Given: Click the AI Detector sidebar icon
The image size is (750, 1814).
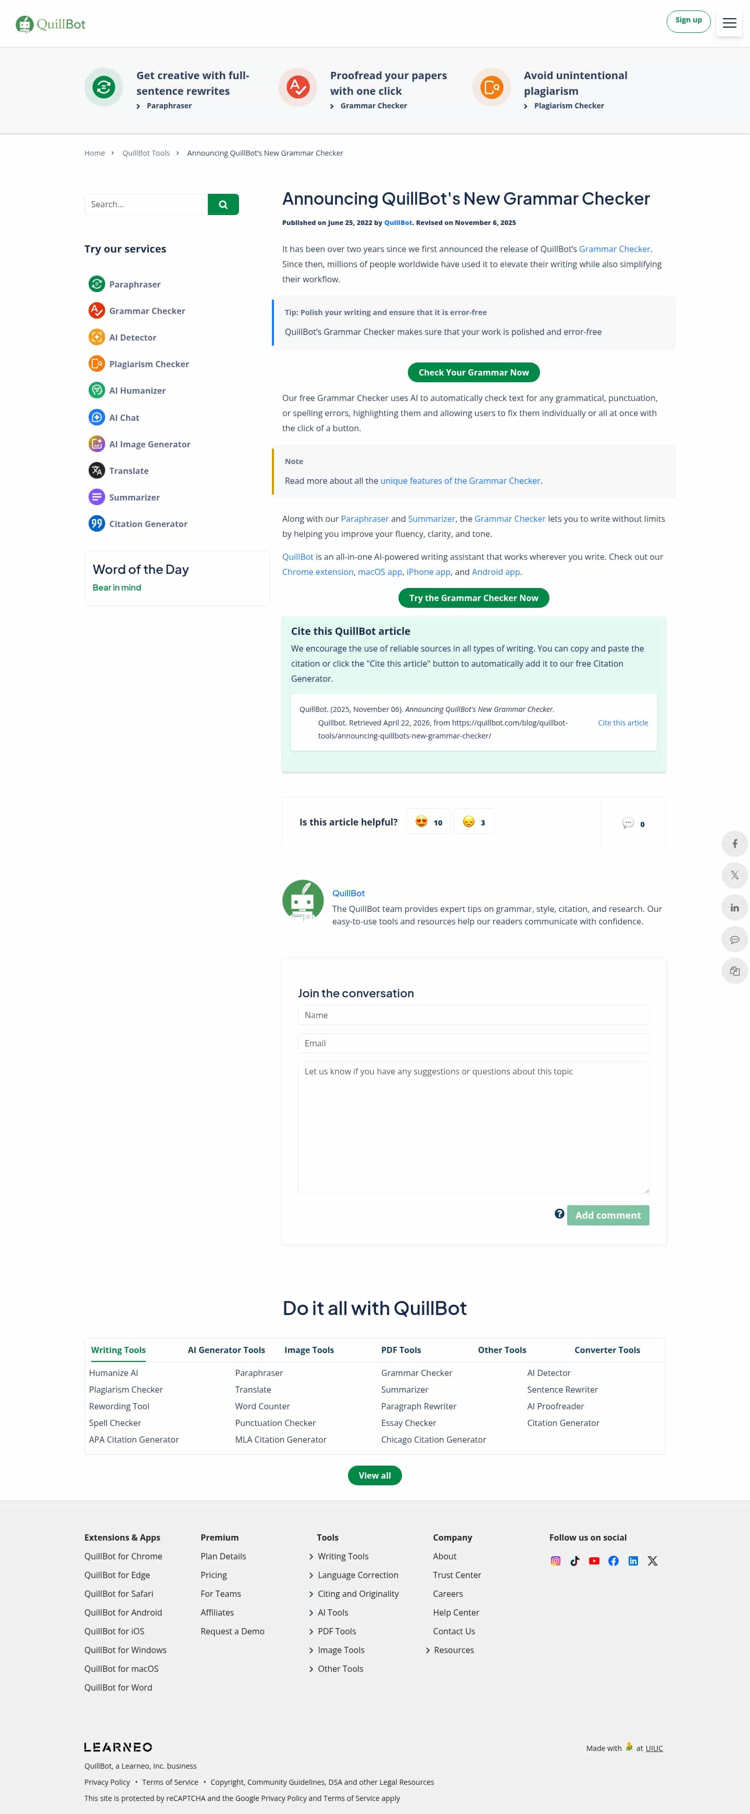Looking at the screenshot, I should (x=96, y=337).
